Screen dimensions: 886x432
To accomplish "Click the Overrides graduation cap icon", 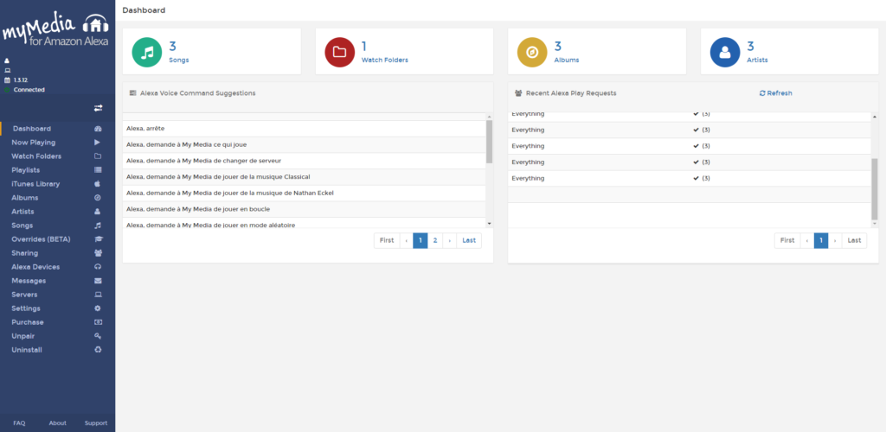I will click(x=98, y=239).
